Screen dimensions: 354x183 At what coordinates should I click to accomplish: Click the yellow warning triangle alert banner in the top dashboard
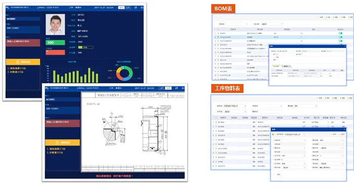pyautogui.click(x=23, y=62)
